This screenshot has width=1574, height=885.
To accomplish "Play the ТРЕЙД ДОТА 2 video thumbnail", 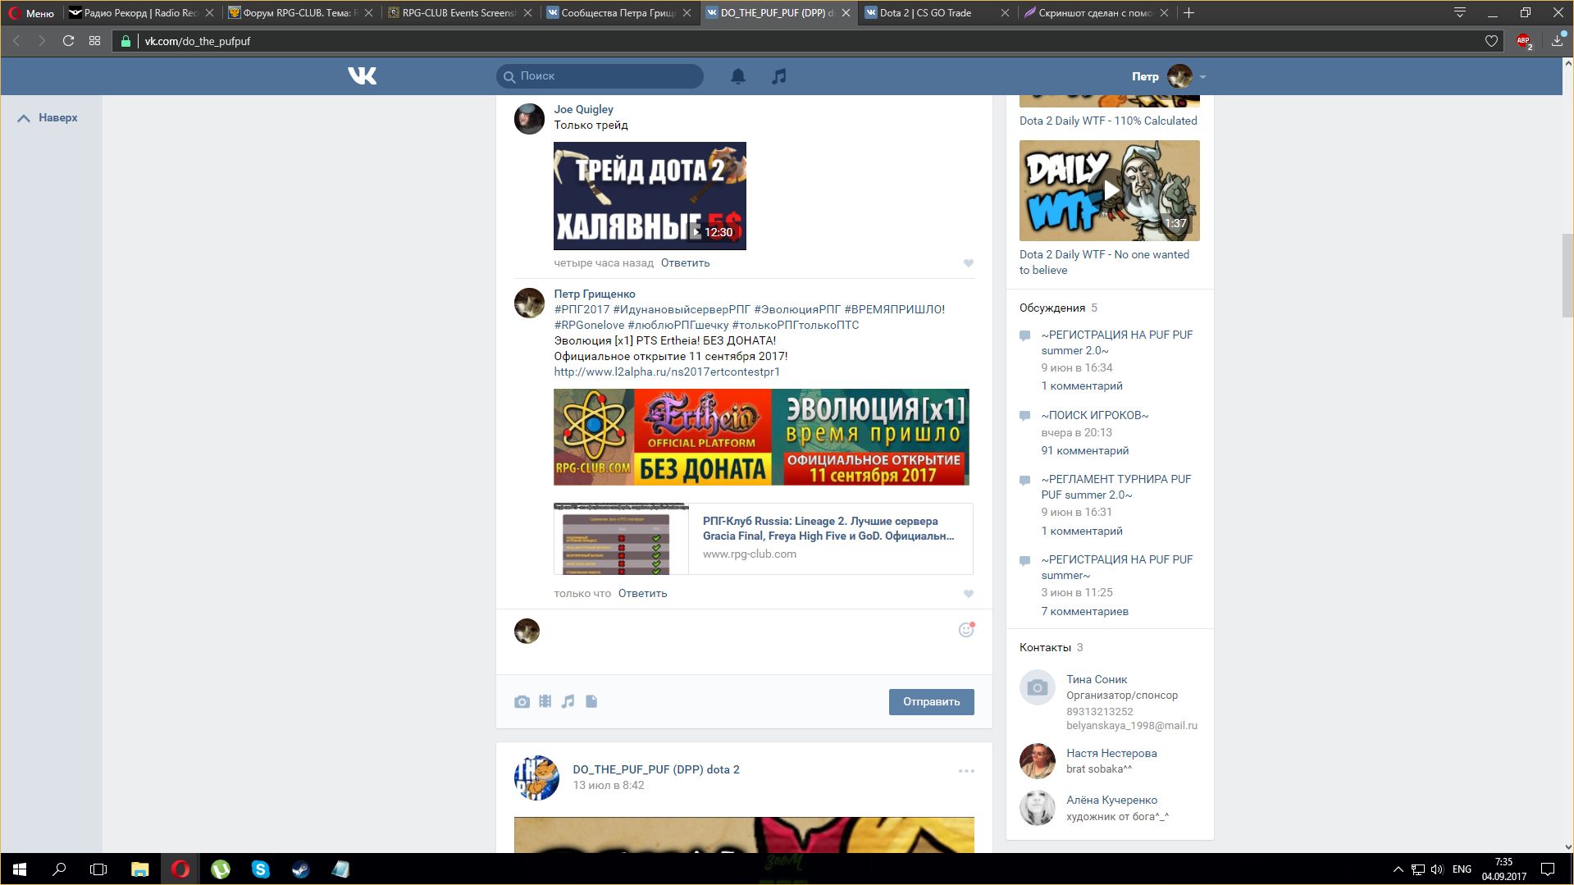I will click(650, 196).
